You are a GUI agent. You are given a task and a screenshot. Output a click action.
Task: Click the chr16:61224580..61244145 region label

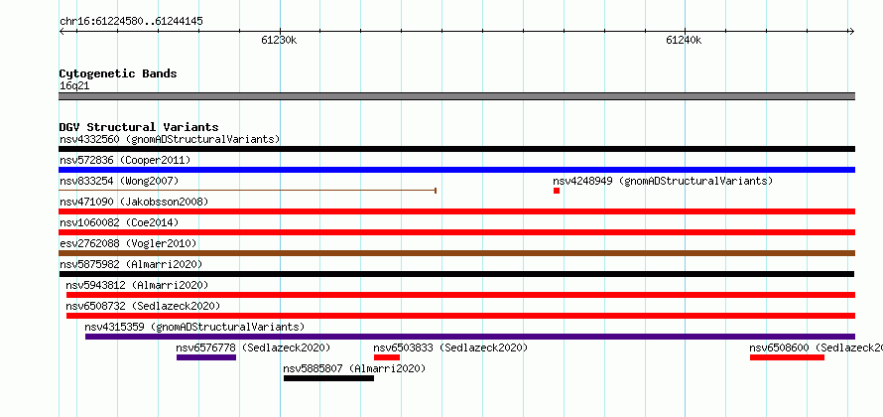click(x=131, y=22)
